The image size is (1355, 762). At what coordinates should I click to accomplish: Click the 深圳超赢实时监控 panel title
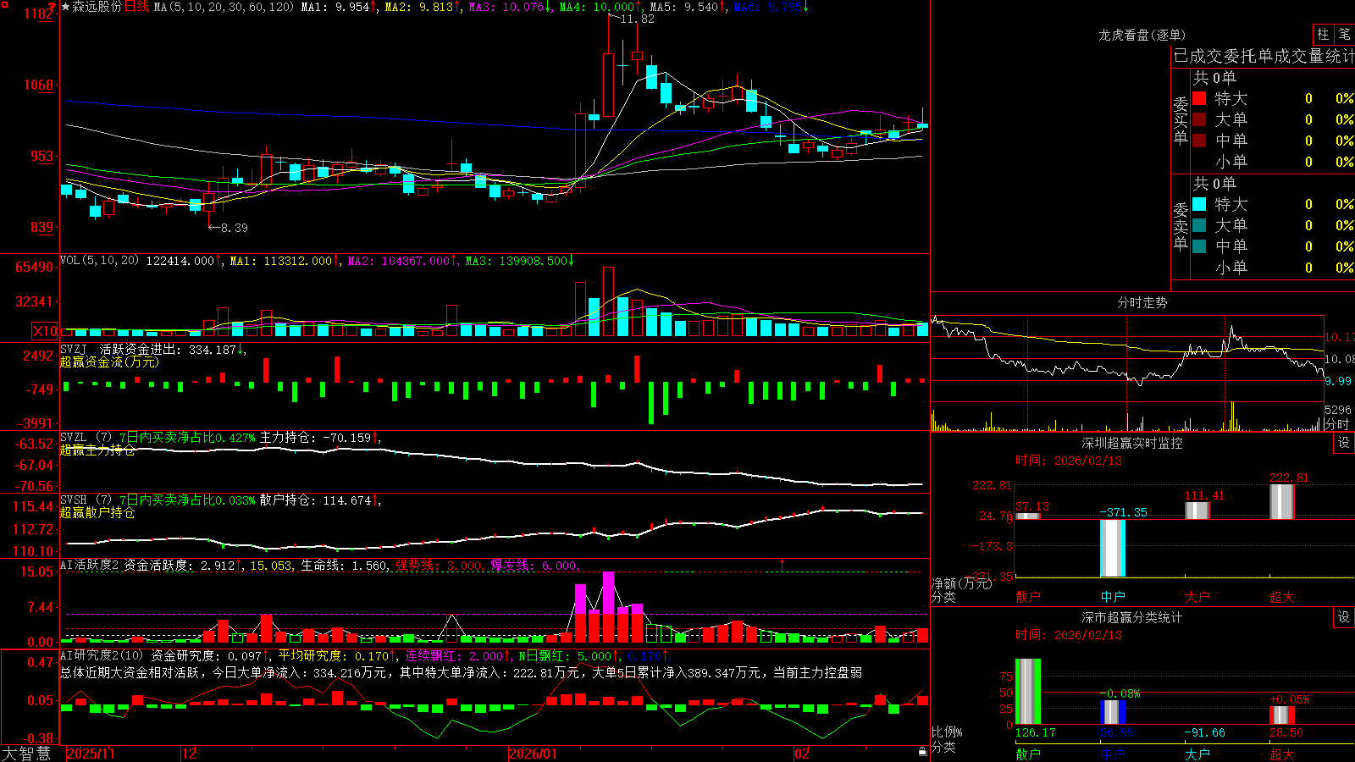point(1132,443)
